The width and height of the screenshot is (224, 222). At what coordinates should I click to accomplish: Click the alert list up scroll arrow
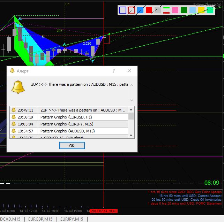pos(131,110)
